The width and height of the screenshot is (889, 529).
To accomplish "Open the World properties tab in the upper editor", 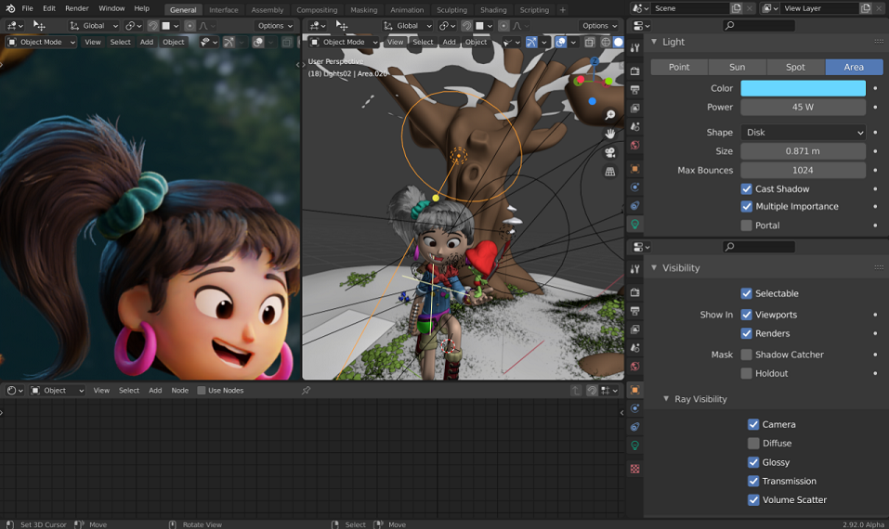I will [635, 145].
